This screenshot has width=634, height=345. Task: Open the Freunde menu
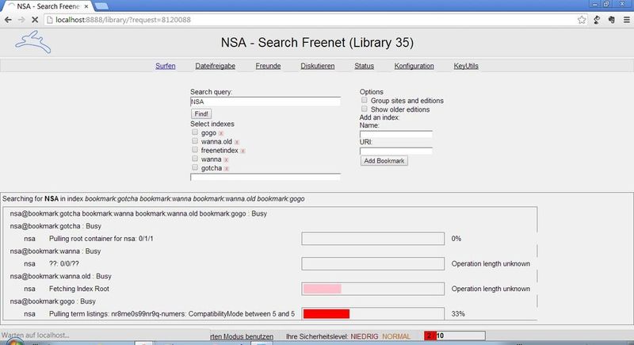pyautogui.click(x=268, y=66)
